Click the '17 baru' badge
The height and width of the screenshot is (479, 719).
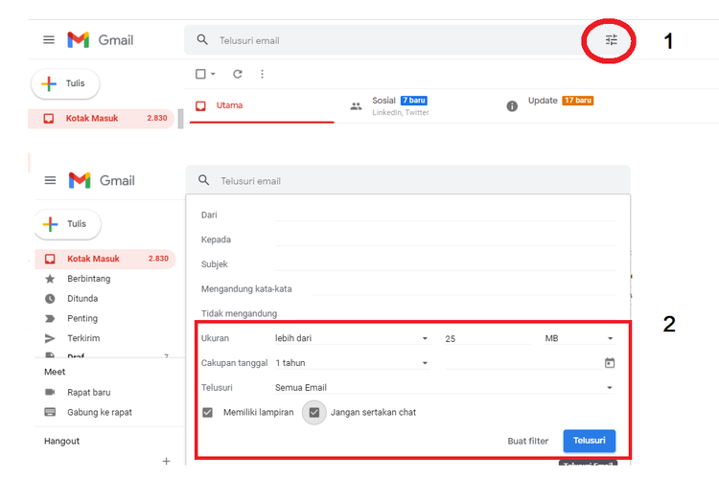[x=578, y=101]
